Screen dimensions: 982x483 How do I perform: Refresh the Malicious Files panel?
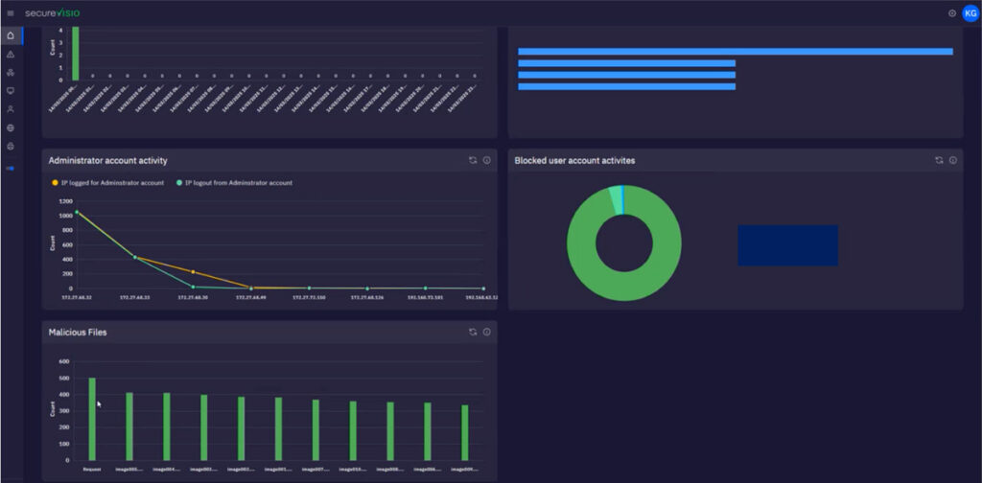(473, 332)
